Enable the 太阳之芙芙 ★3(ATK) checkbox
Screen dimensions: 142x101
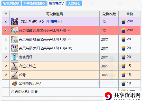point(6,48)
